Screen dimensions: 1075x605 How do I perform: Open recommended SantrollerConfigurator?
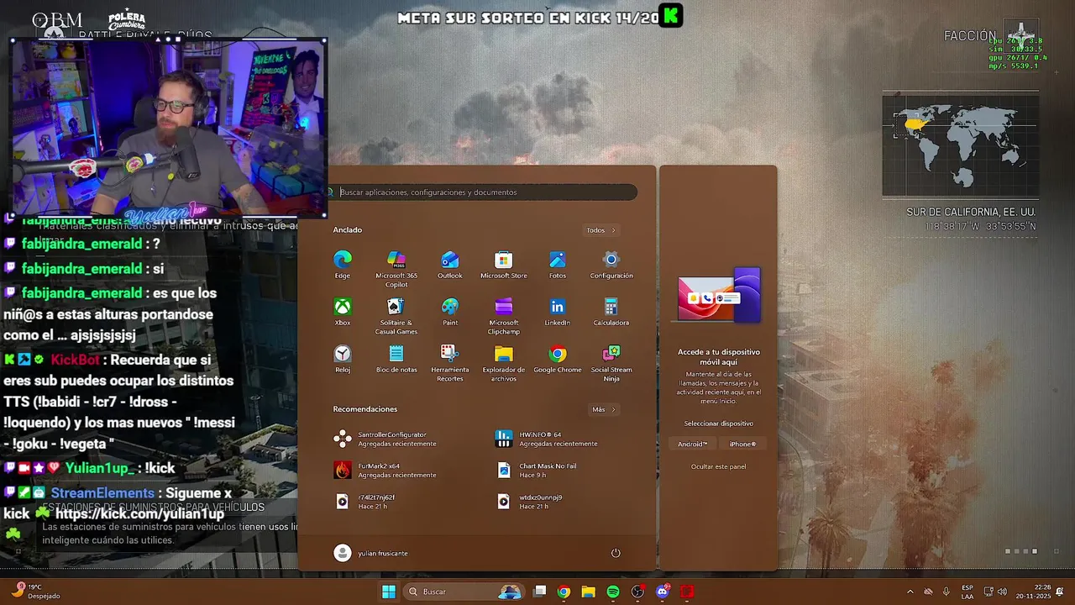click(x=386, y=439)
